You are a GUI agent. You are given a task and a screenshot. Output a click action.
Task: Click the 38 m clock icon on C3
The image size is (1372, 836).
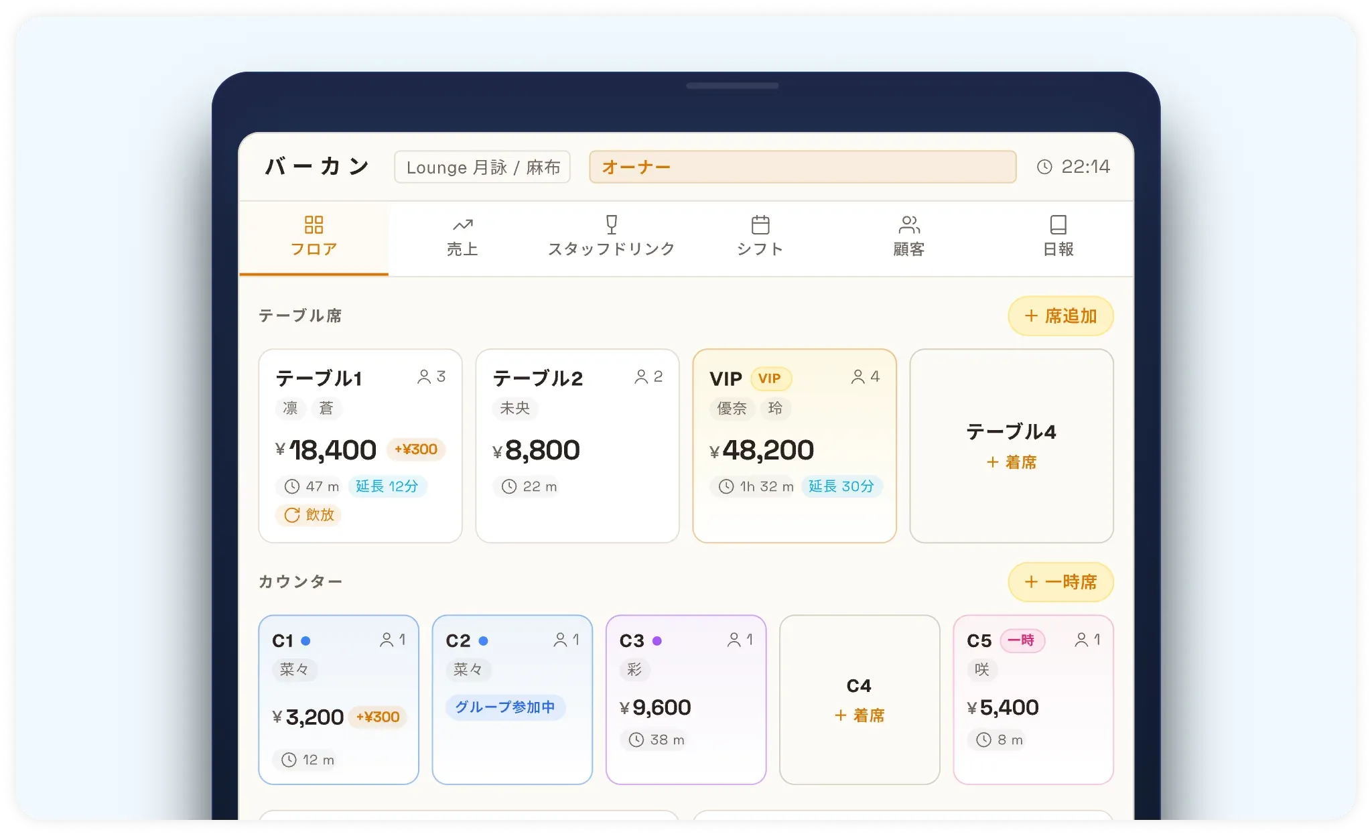(x=636, y=740)
